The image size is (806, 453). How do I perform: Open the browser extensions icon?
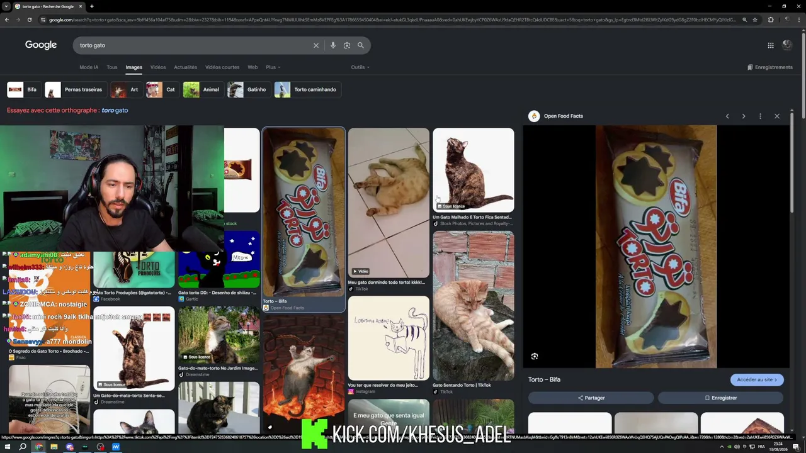click(771, 20)
